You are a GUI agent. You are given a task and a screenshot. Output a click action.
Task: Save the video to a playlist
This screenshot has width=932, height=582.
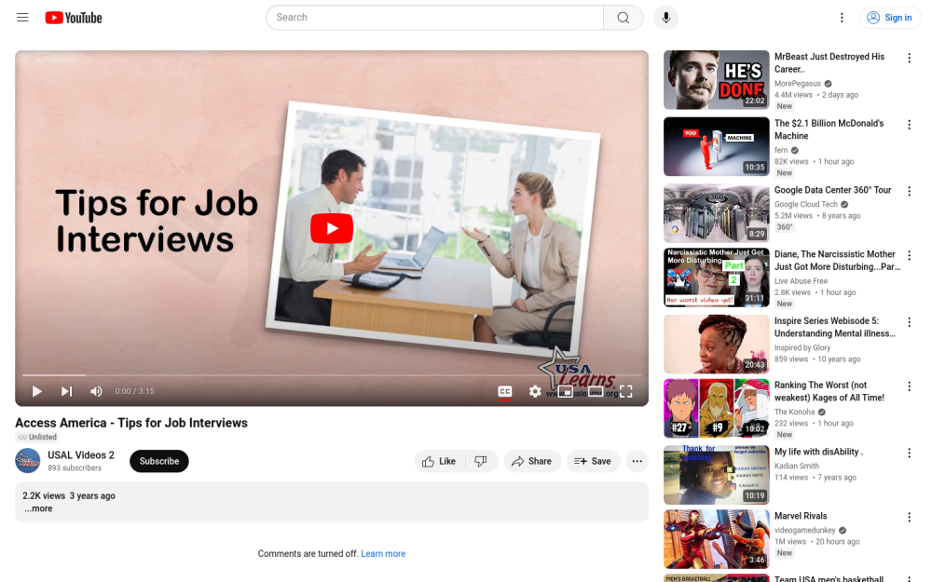(x=593, y=461)
